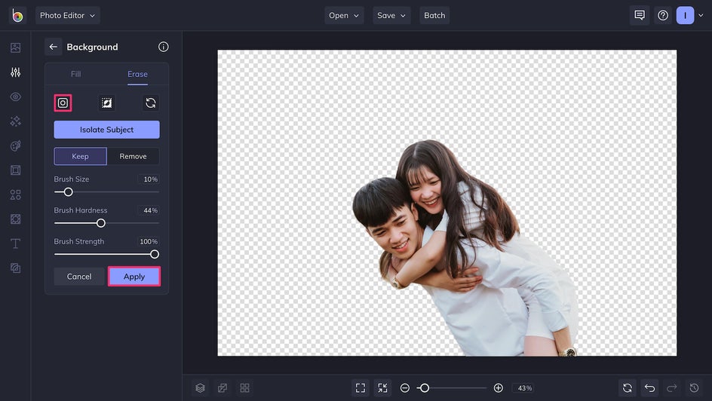Open the Frames sidebar icon
The image size is (712, 401).
[15, 170]
